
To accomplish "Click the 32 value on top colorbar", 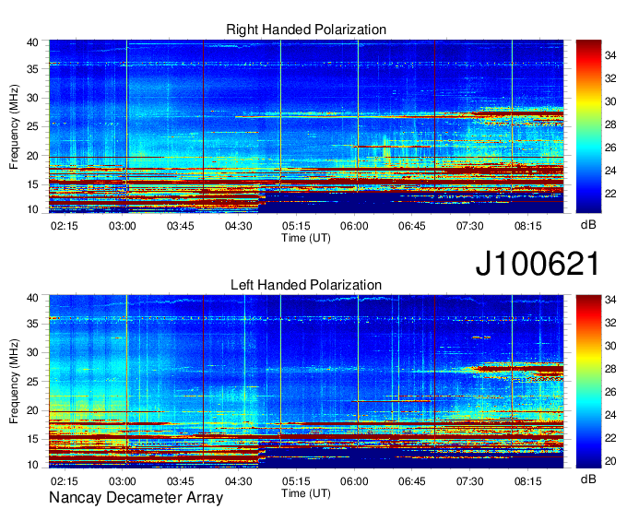I will click(x=610, y=78).
